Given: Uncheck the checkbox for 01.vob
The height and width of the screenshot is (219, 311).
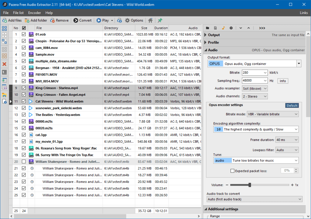Looking at the screenshot, I should tap(24, 34).
